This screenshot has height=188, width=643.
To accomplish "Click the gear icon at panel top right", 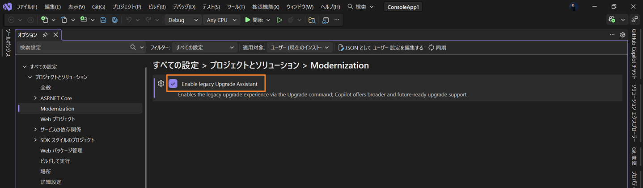I will pyautogui.click(x=622, y=35).
